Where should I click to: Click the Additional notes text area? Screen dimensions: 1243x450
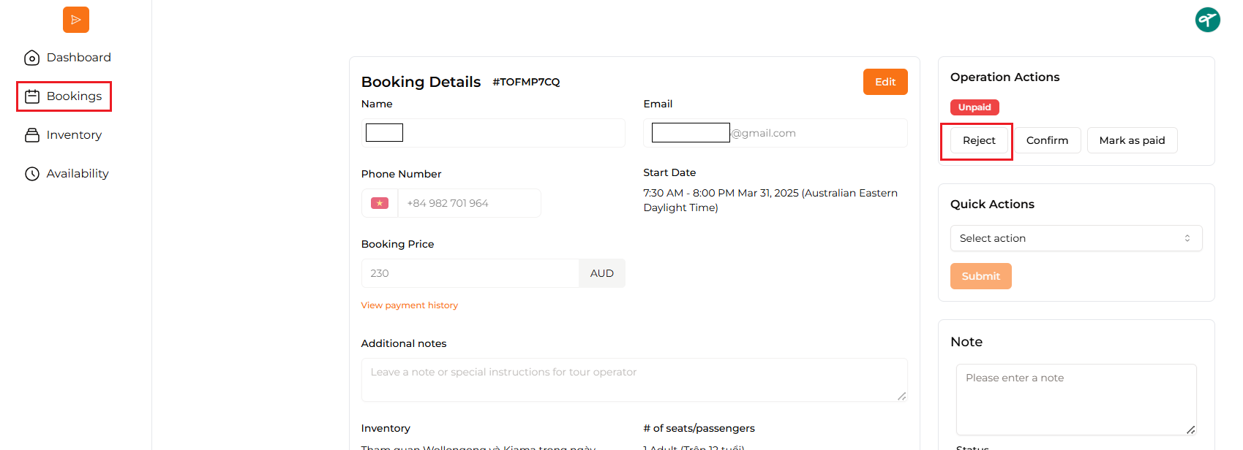(x=634, y=380)
